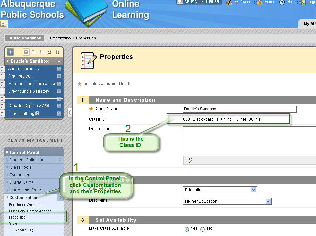Open Enrollment Options under Customization
This screenshot has height=236, width=316.
[x=24, y=205]
